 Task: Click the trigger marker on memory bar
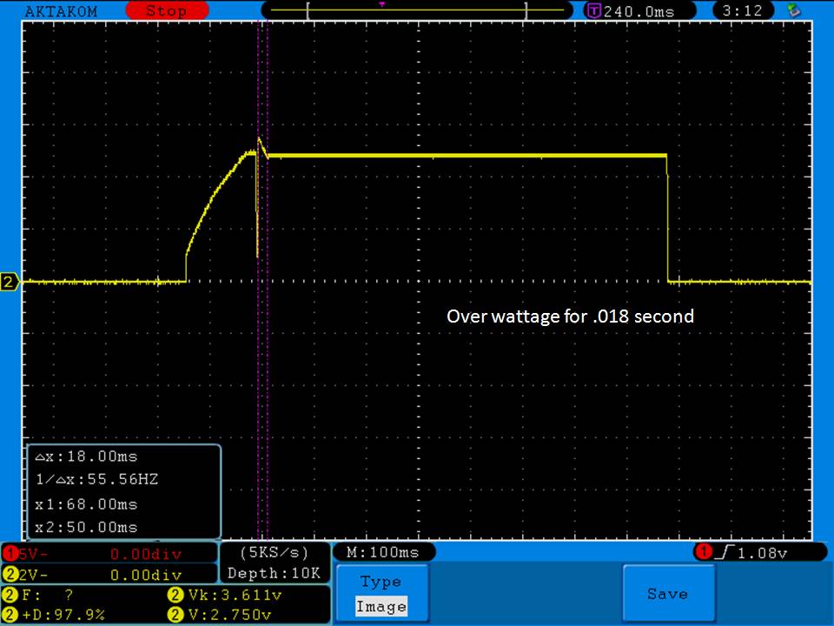pos(382,4)
